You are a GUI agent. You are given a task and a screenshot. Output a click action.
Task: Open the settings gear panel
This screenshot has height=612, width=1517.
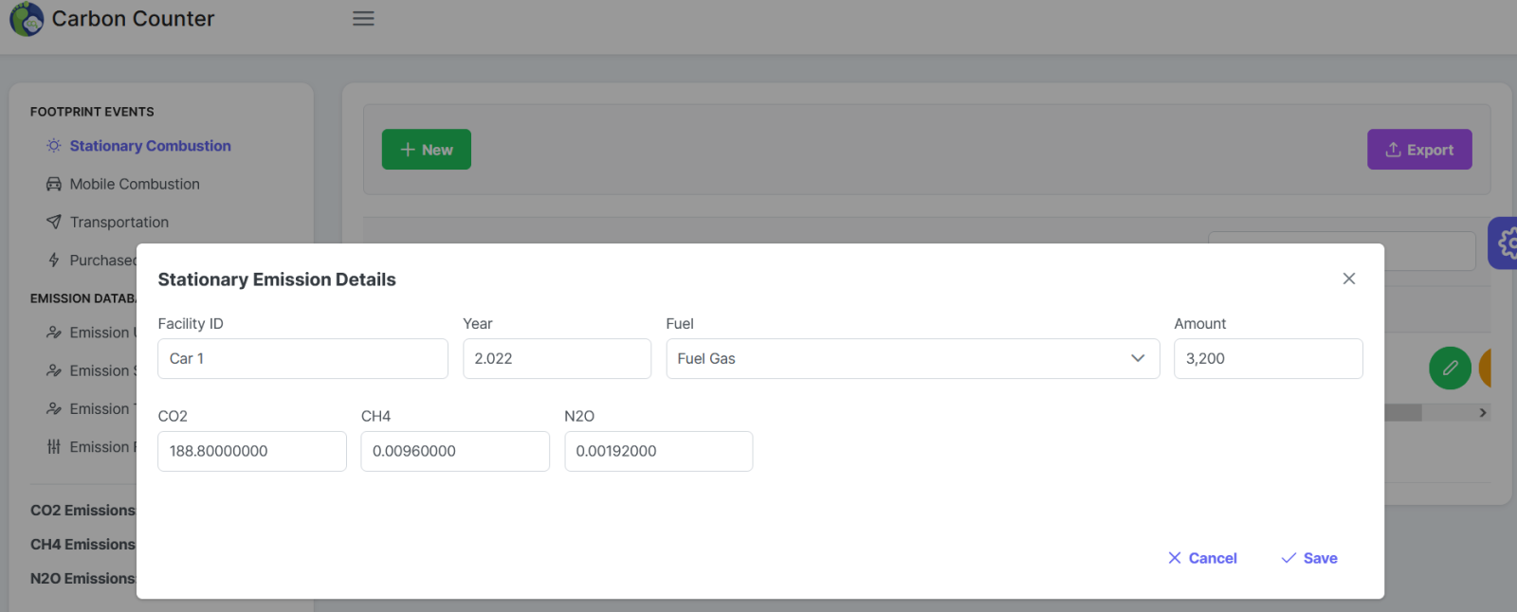1506,243
